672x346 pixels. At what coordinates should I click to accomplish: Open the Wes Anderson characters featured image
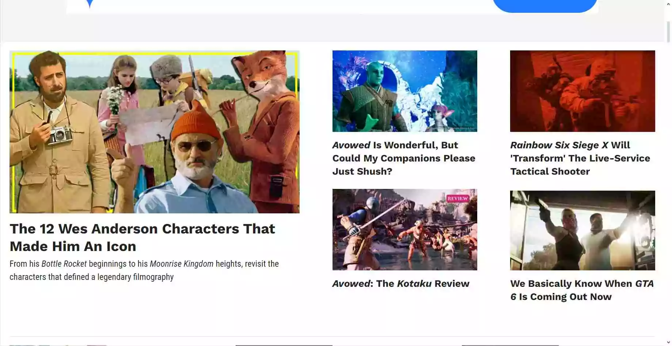(x=154, y=132)
